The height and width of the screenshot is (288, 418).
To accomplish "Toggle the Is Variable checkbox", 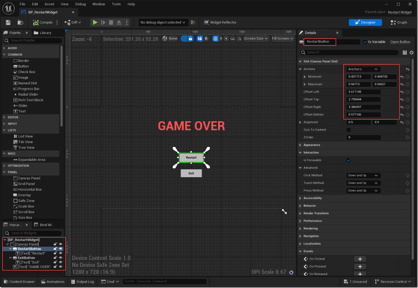I will point(365,42).
